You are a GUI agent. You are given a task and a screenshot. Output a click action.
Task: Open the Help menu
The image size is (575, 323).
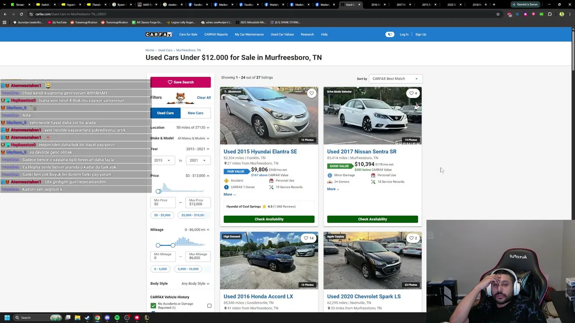point(324,35)
